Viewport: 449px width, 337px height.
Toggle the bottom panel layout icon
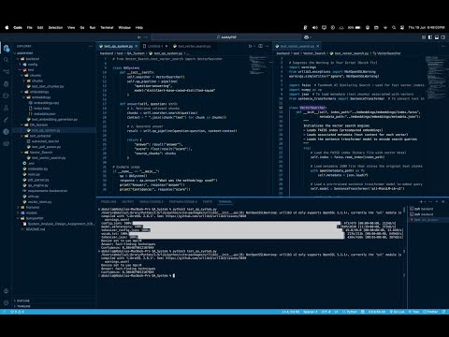(x=437, y=37)
